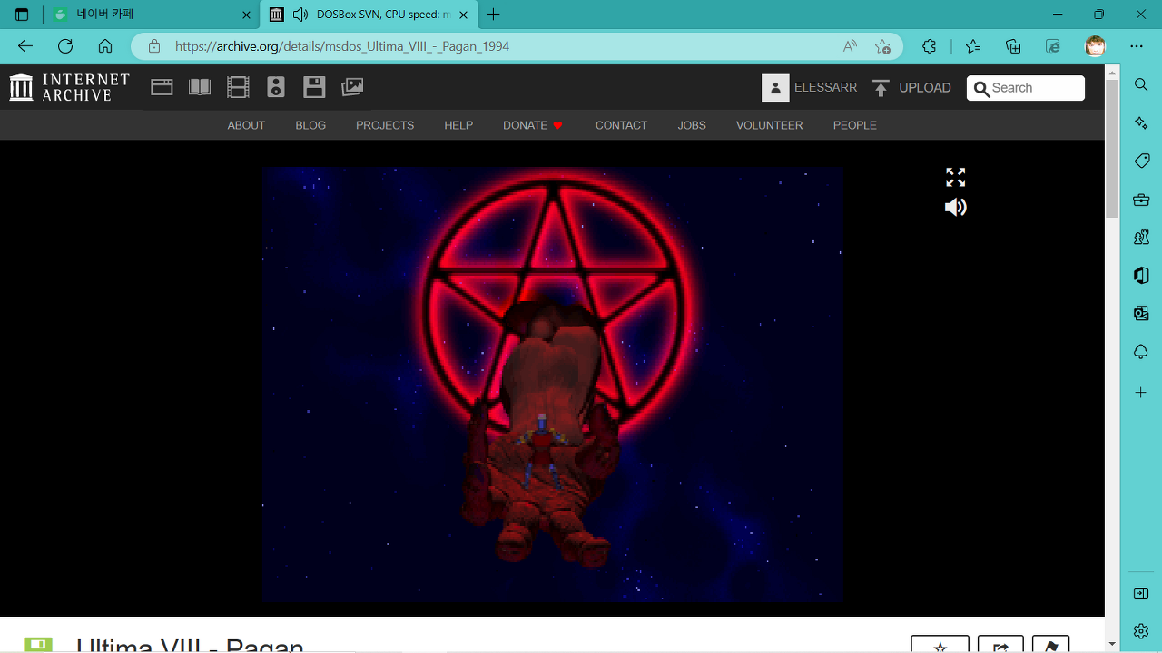The width and height of the screenshot is (1162, 653).
Task: Open the browser profile picture
Action: [1096, 46]
